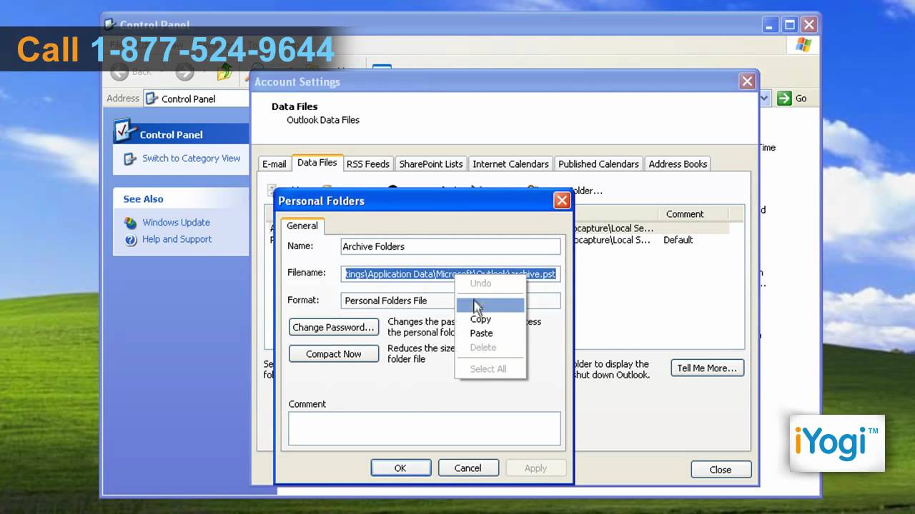Click the highlighted context menu entry above Copy
Screen dimensions: 915x514
[490, 305]
